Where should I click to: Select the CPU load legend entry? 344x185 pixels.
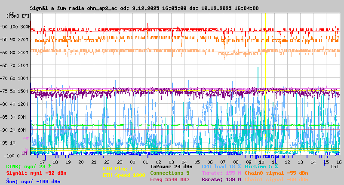point(221,166)
